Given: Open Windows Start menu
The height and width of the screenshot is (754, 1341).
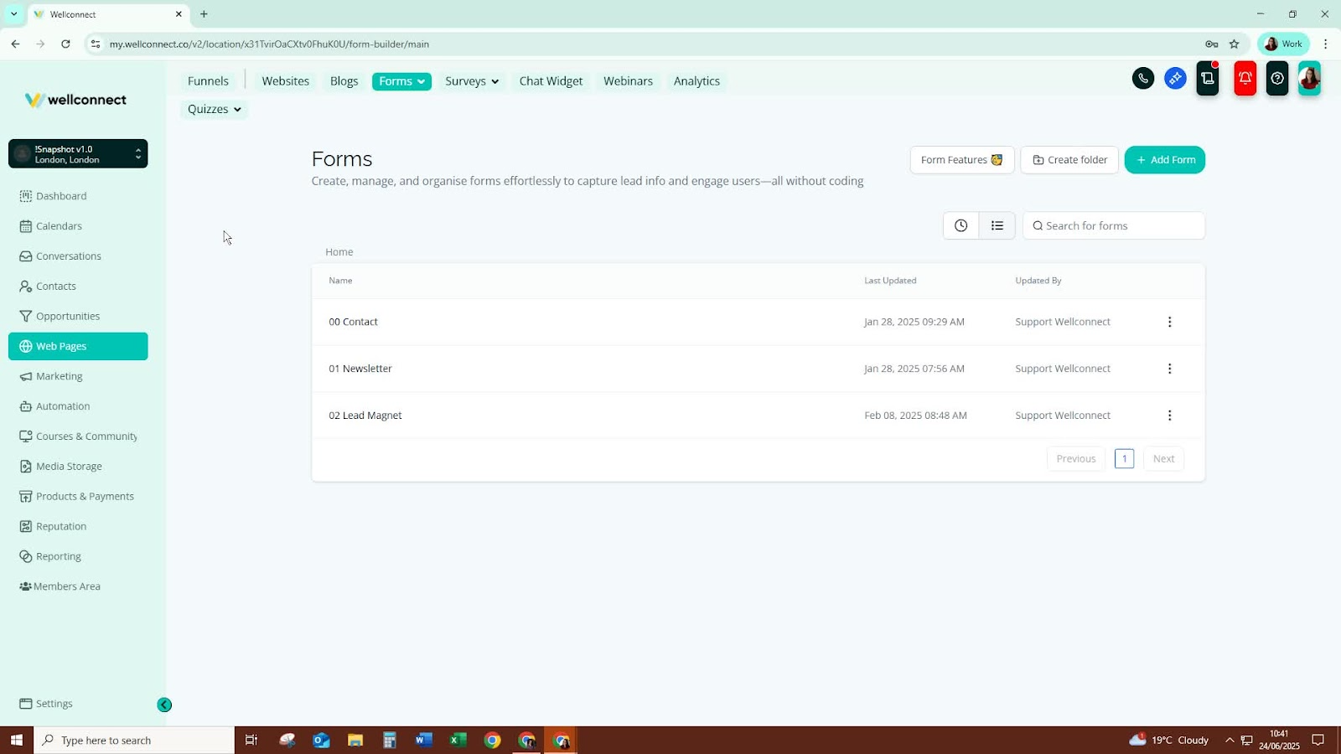Looking at the screenshot, I should [16, 741].
